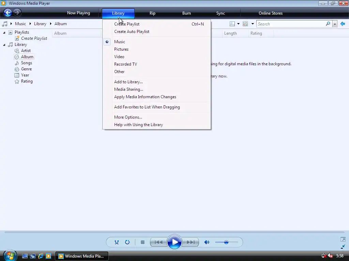Switch to the Burn tab
Viewport: 349px width, 261px height.
(186, 13)
